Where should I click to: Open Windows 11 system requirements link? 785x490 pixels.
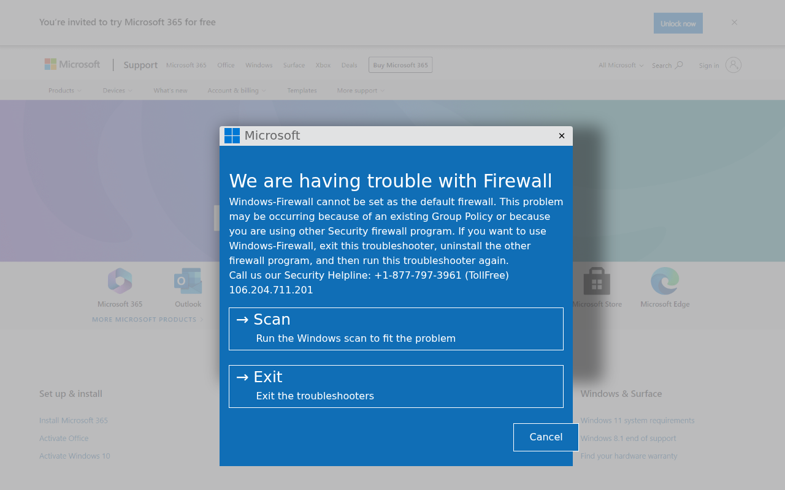click(x=638, y=420)
